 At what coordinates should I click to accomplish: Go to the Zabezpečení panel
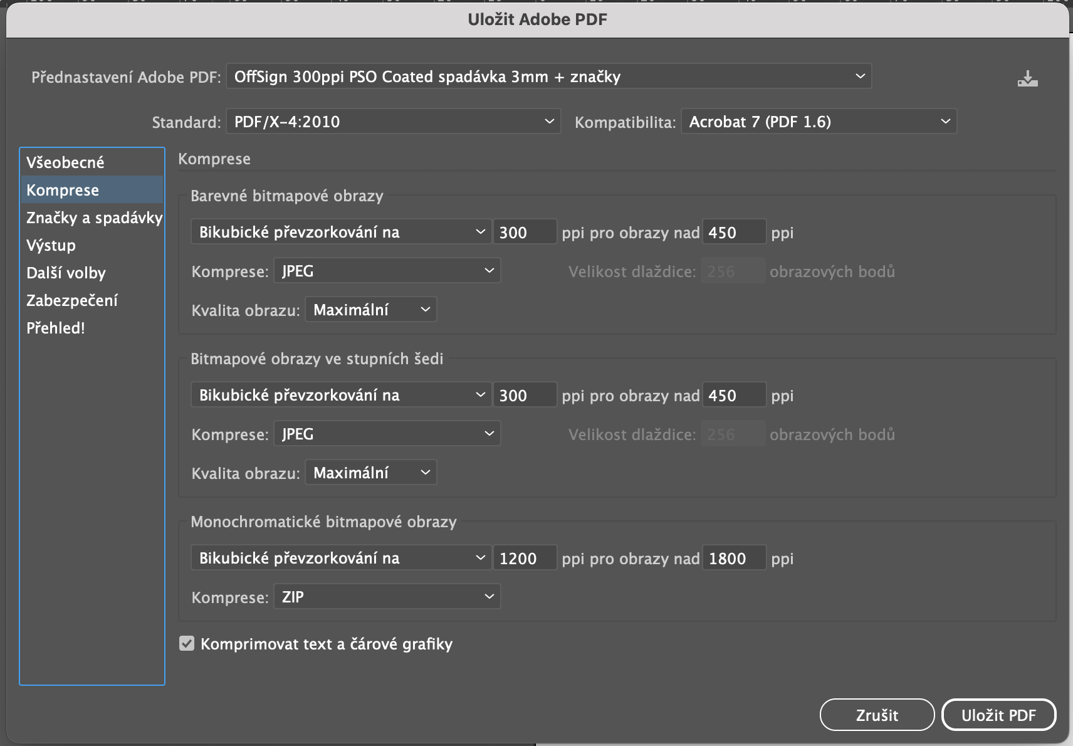point(92,300)
